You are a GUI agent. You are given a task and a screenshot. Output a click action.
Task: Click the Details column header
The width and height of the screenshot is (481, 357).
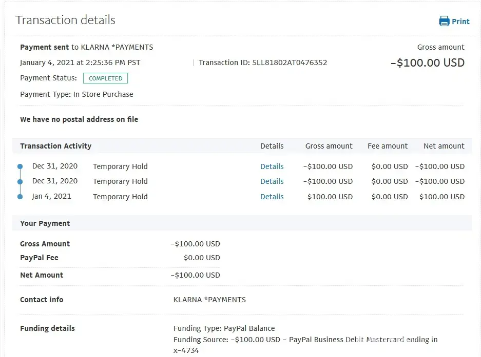(x=272, y=146)
